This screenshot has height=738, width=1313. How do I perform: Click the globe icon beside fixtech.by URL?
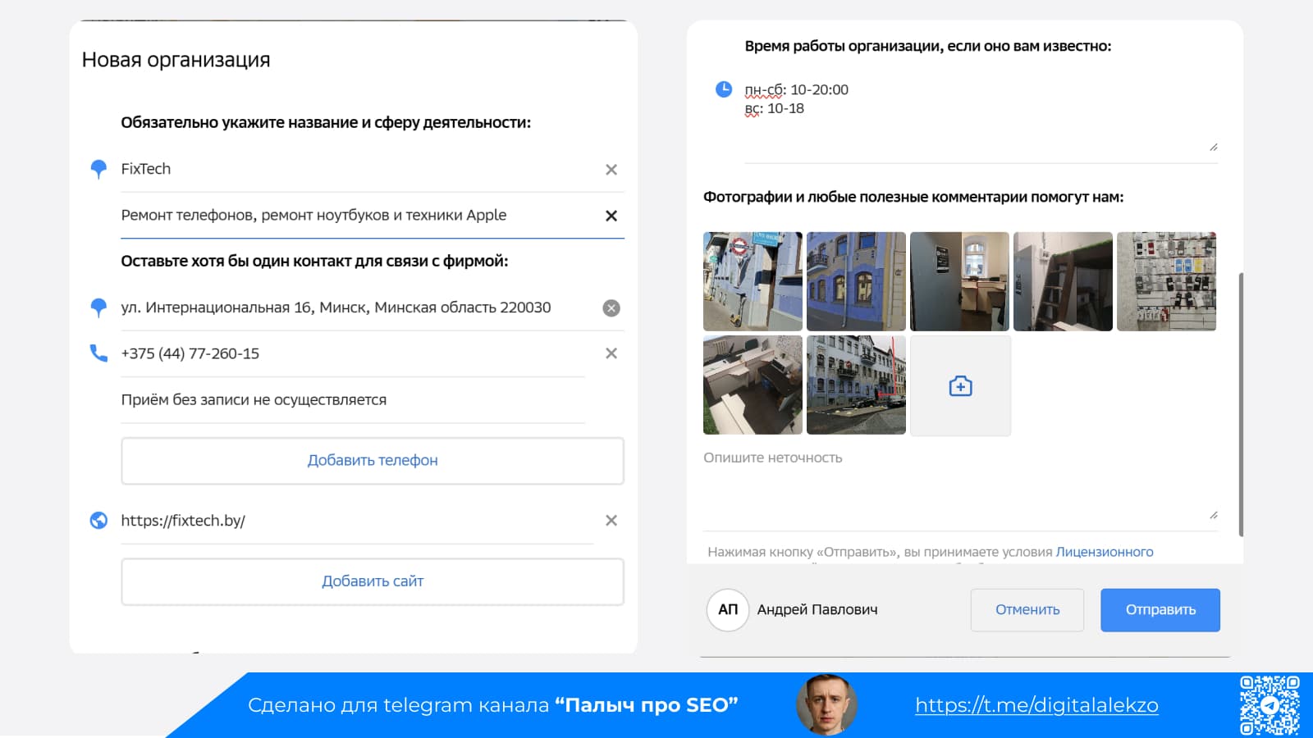point(98,520)
